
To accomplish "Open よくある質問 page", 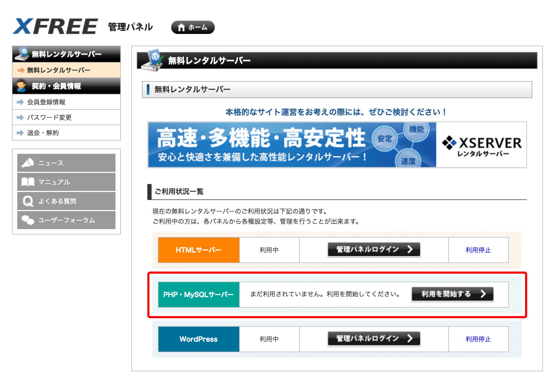I will [66, 201].
